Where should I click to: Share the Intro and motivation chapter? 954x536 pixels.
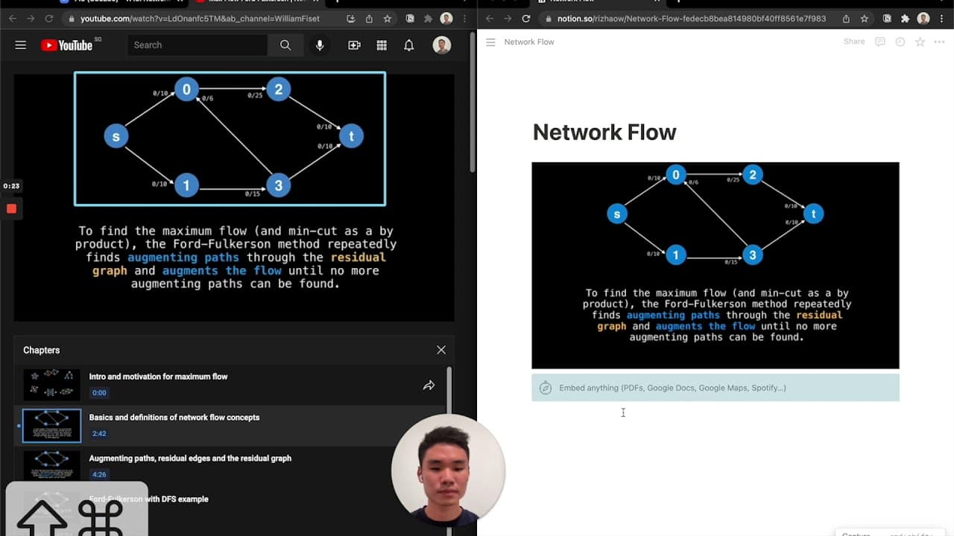tap(429, 386)
